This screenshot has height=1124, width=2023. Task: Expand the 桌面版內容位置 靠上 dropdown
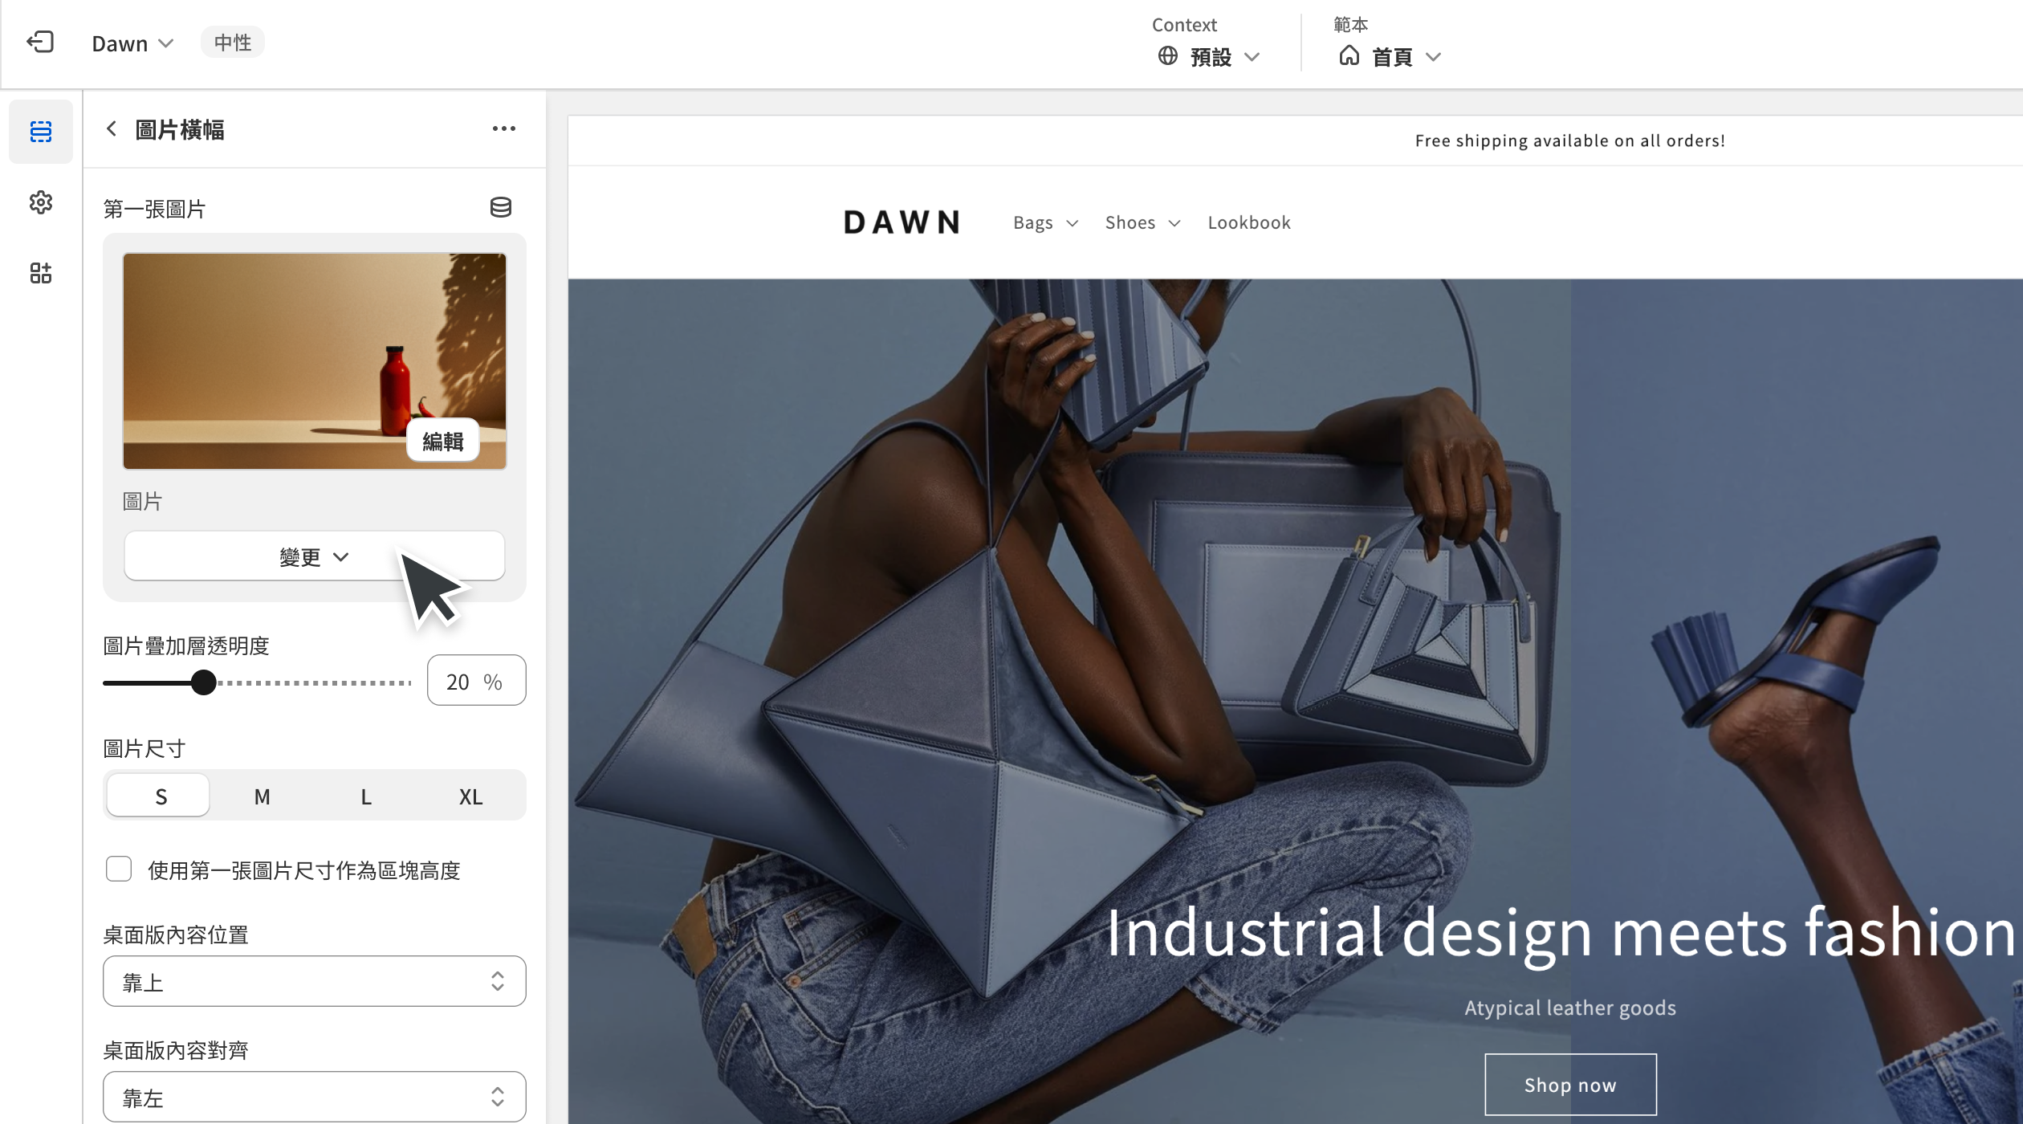(x=313, y=983)
